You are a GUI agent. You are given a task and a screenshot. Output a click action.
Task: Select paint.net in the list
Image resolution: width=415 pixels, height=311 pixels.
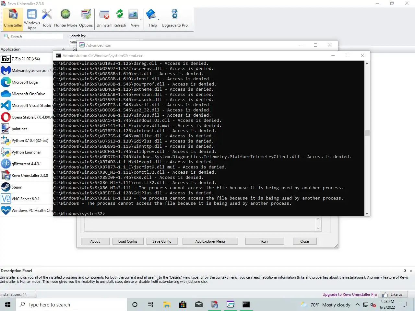point(27,129)
